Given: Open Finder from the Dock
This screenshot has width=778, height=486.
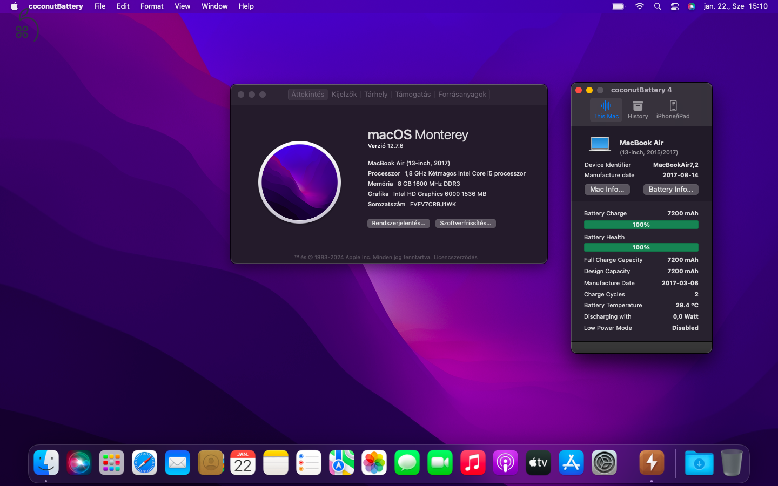Looking at the screenshot, I should point(46,463).
